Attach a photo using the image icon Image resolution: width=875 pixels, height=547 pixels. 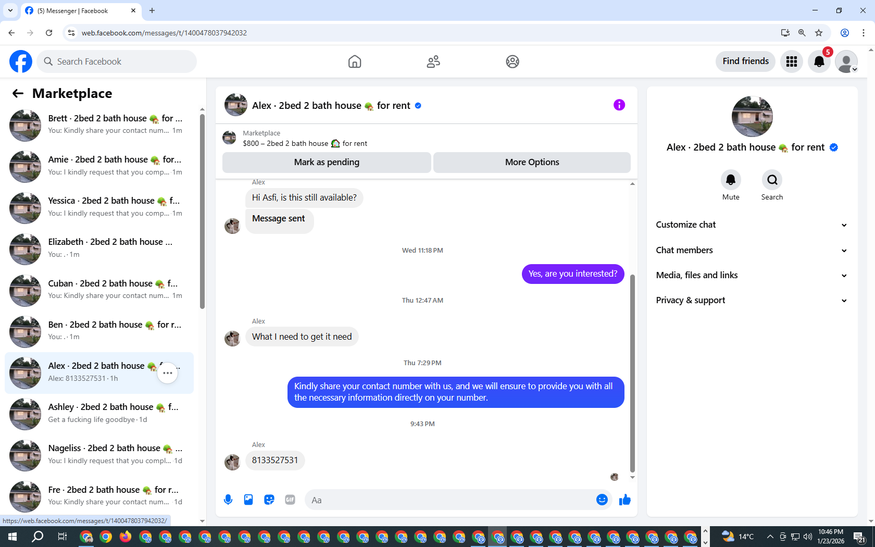[248, 500]
